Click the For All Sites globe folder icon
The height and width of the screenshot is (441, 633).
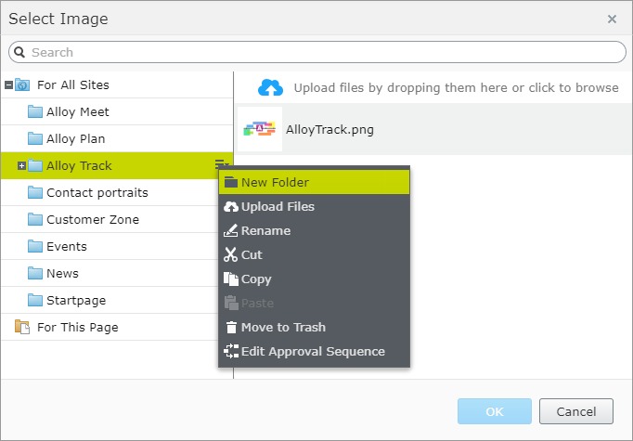click(23, 85)
